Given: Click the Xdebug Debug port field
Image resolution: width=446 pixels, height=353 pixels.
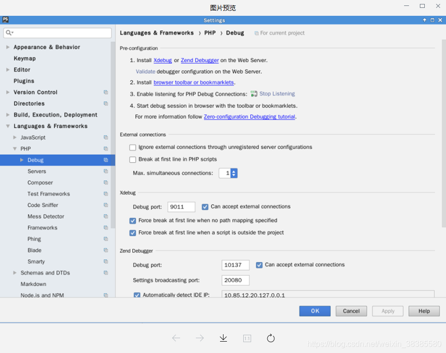Looking at the screenshot, I should pyautogui.click(x=182, y=207).
